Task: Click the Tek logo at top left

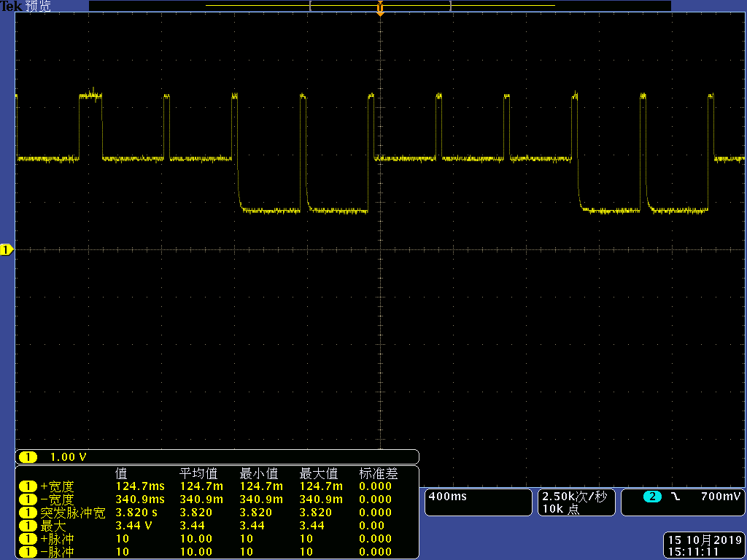Action: 12,6
